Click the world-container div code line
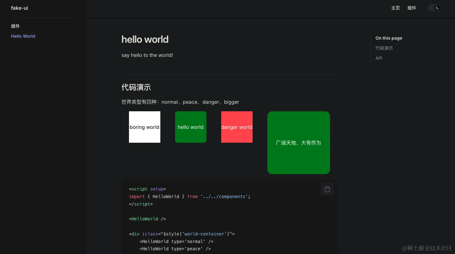This screenshot has height=254, width=455. click(x=182, y=234)
